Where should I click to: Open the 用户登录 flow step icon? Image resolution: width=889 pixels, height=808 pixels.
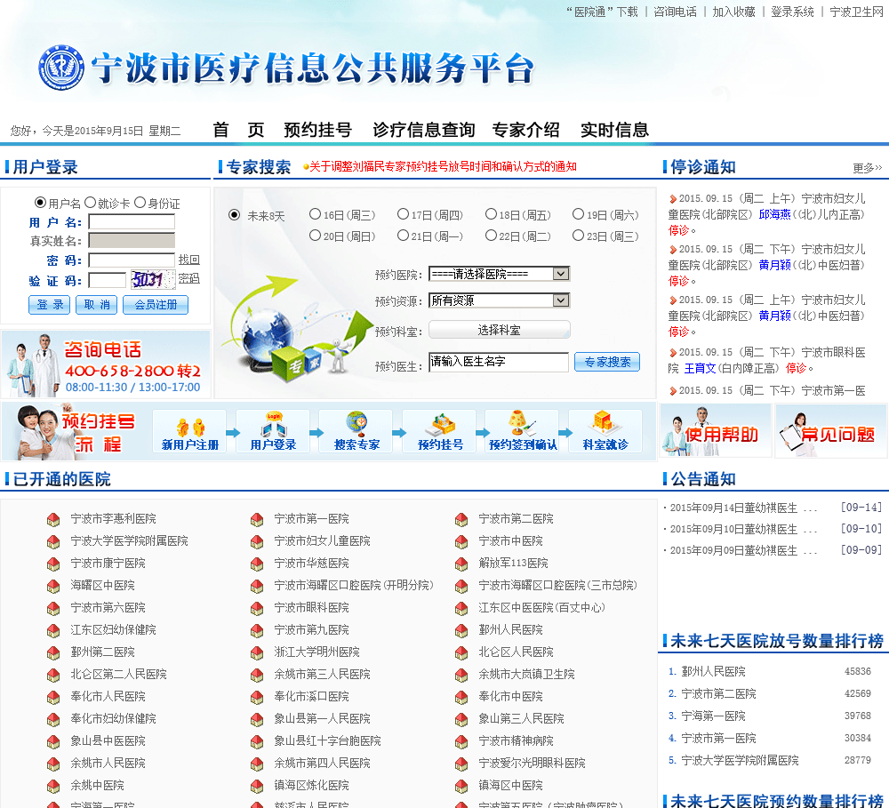[273, 431]
